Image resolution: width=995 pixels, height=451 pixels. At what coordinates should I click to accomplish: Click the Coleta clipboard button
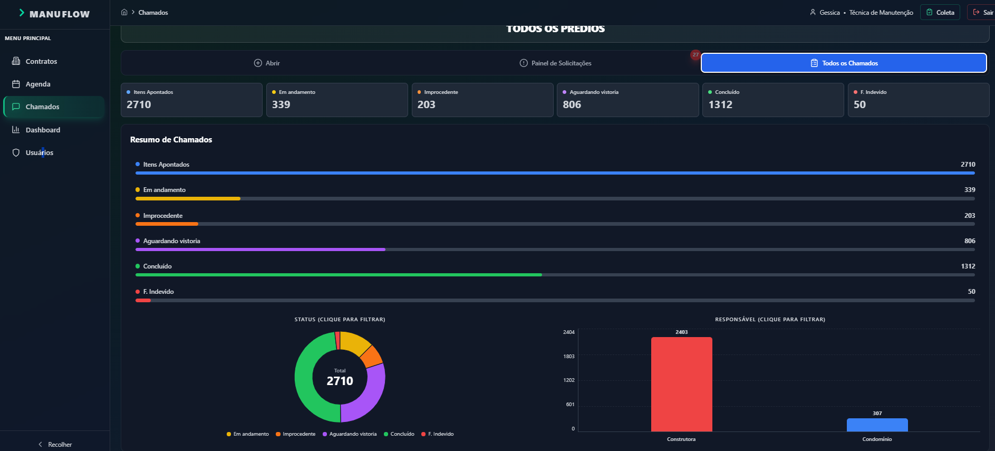940,12
